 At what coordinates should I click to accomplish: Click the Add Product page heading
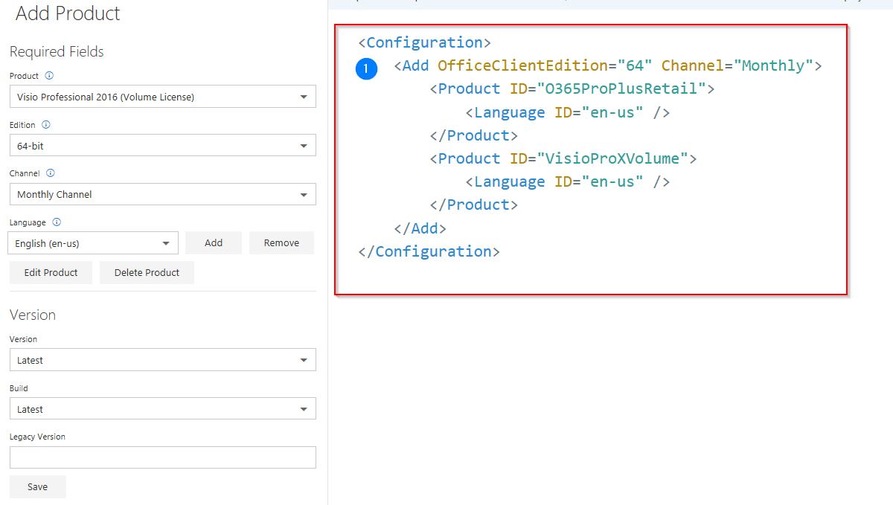[68, 13]
